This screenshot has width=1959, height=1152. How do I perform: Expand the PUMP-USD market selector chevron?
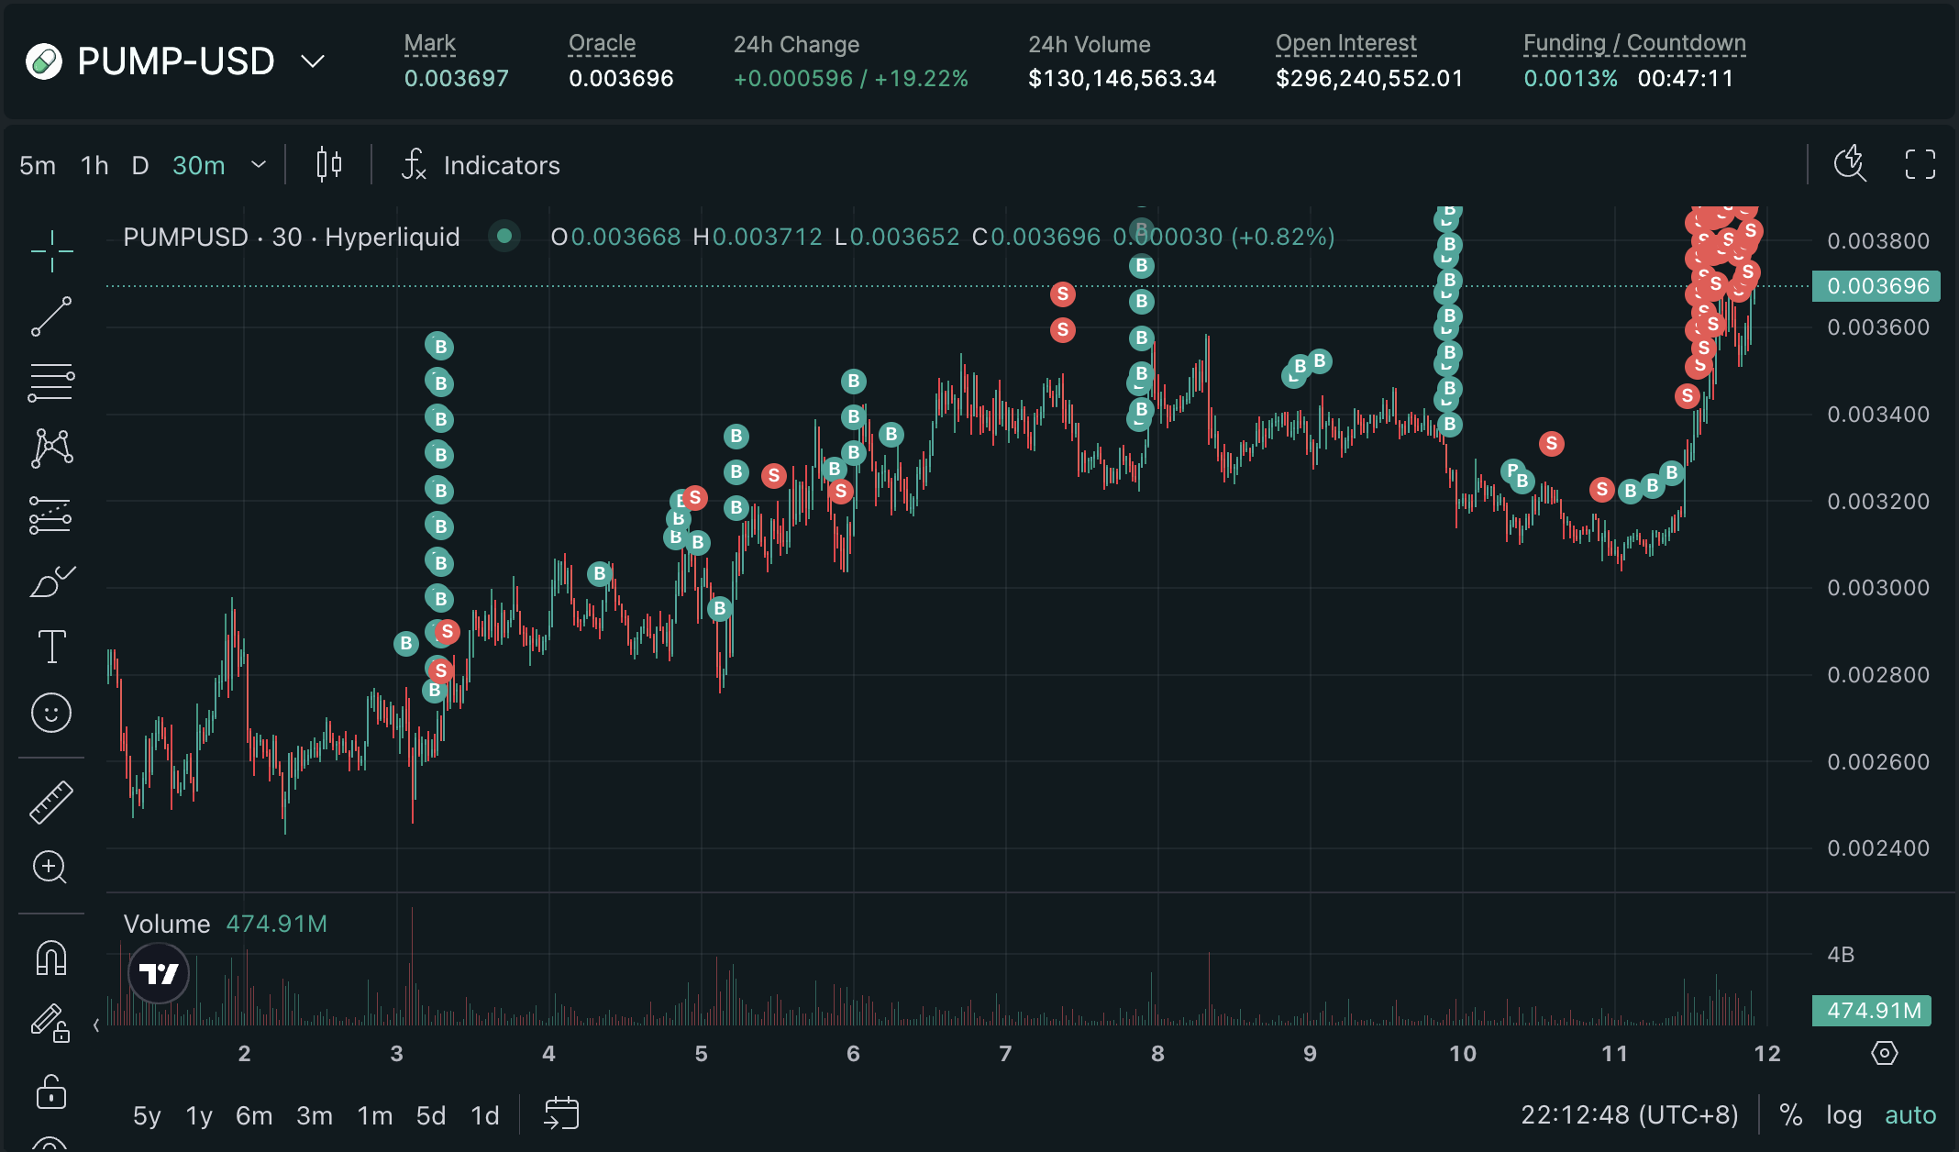[x=313, y=61]
